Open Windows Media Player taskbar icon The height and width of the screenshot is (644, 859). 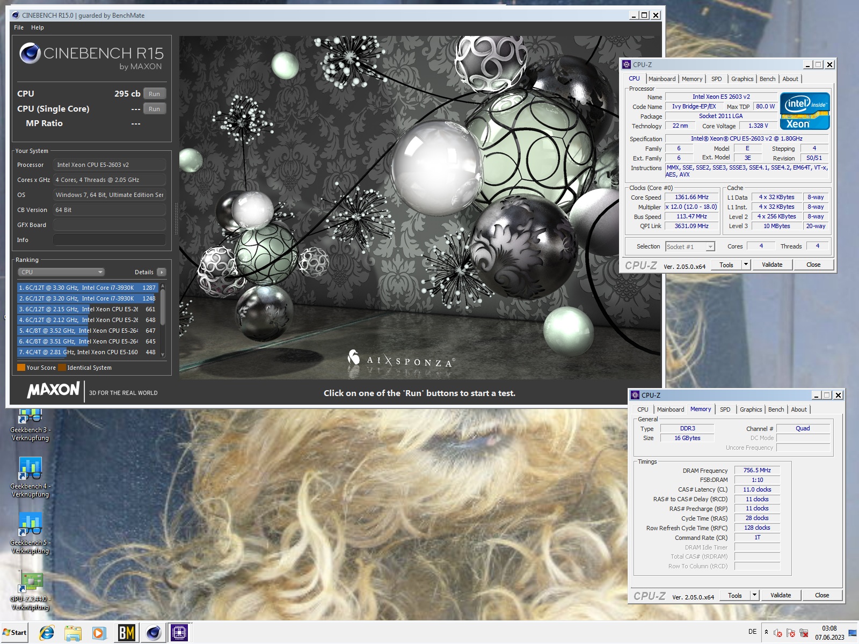[99, 633]
